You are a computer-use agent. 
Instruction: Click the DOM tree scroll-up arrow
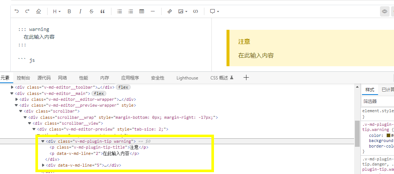(357, 87)
